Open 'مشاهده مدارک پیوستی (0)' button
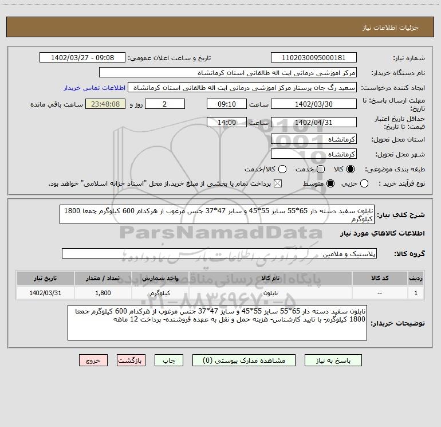The height and width of the screenshot is (427, 441). click(244, 361)
